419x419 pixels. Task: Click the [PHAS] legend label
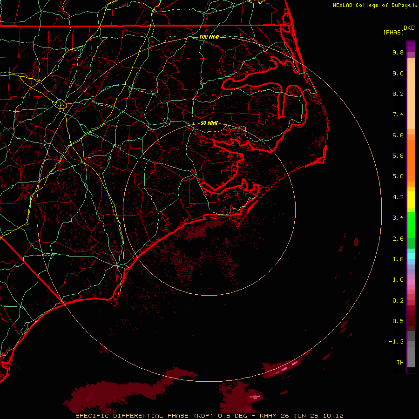click(x=393, y=32)
